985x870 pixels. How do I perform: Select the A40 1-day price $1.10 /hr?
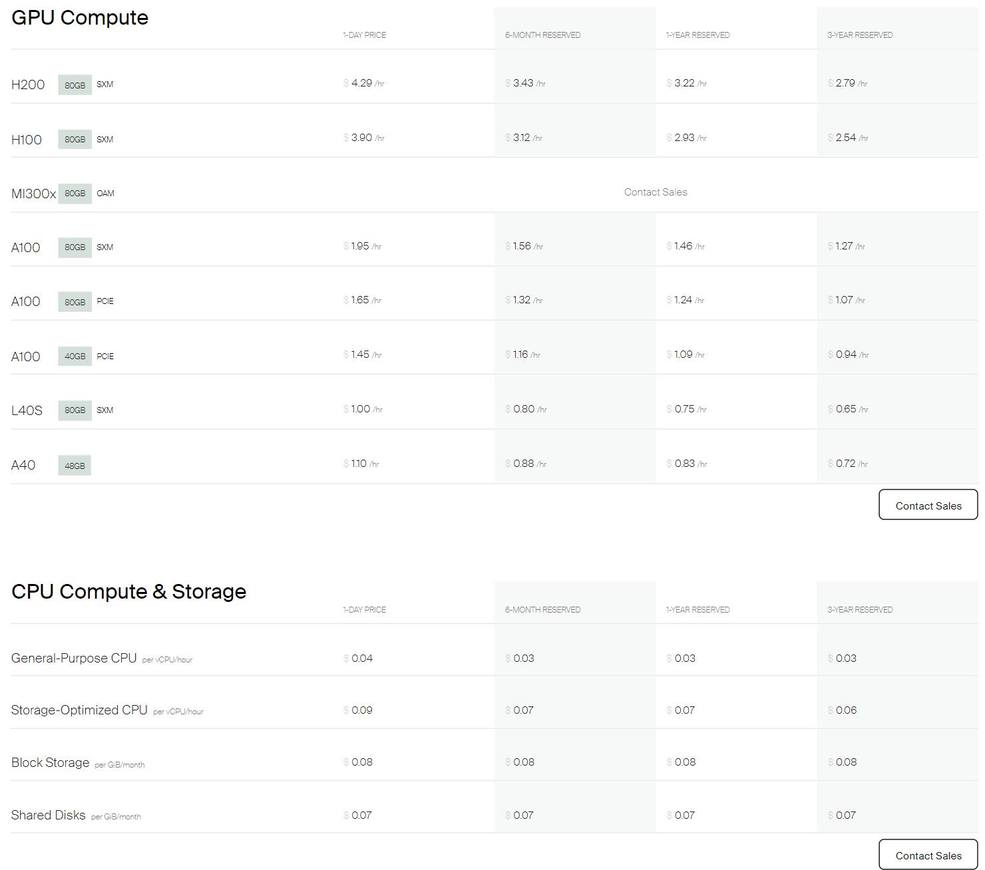[361, 464]
